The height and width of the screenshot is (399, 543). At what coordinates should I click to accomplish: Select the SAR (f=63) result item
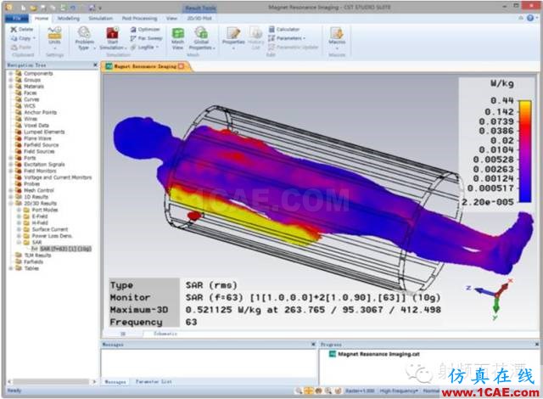tap(65, 249)
